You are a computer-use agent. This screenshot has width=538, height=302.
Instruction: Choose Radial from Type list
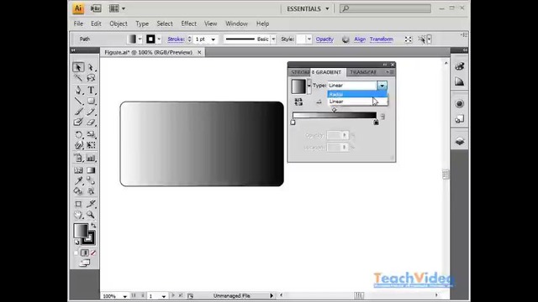(x=357, y=94)
